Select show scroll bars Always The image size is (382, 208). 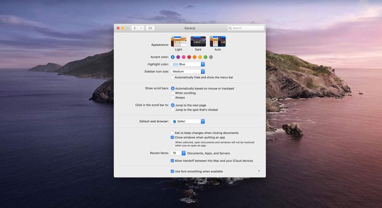pos(173,98)
